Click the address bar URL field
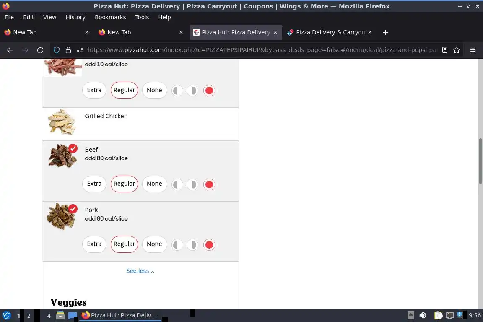Viewport: 483px width, 322px height. pos(262,50)
